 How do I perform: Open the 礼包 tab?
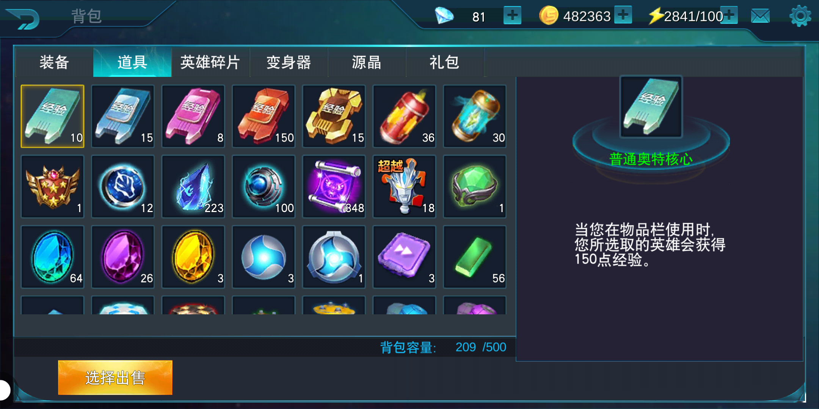pyautogui.click(x=444, y=62)
